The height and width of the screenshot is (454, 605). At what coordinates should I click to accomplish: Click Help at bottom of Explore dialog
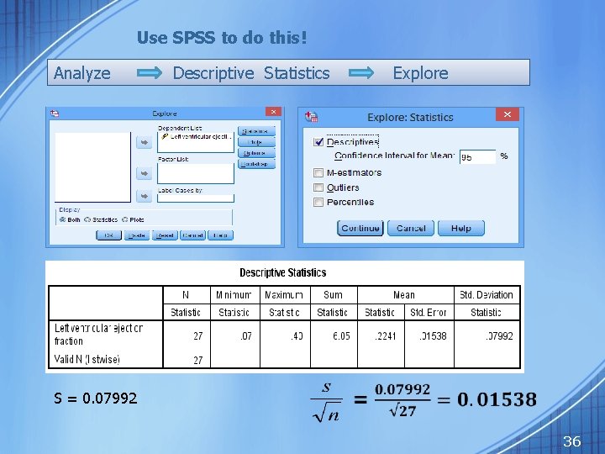click(220, 235)
